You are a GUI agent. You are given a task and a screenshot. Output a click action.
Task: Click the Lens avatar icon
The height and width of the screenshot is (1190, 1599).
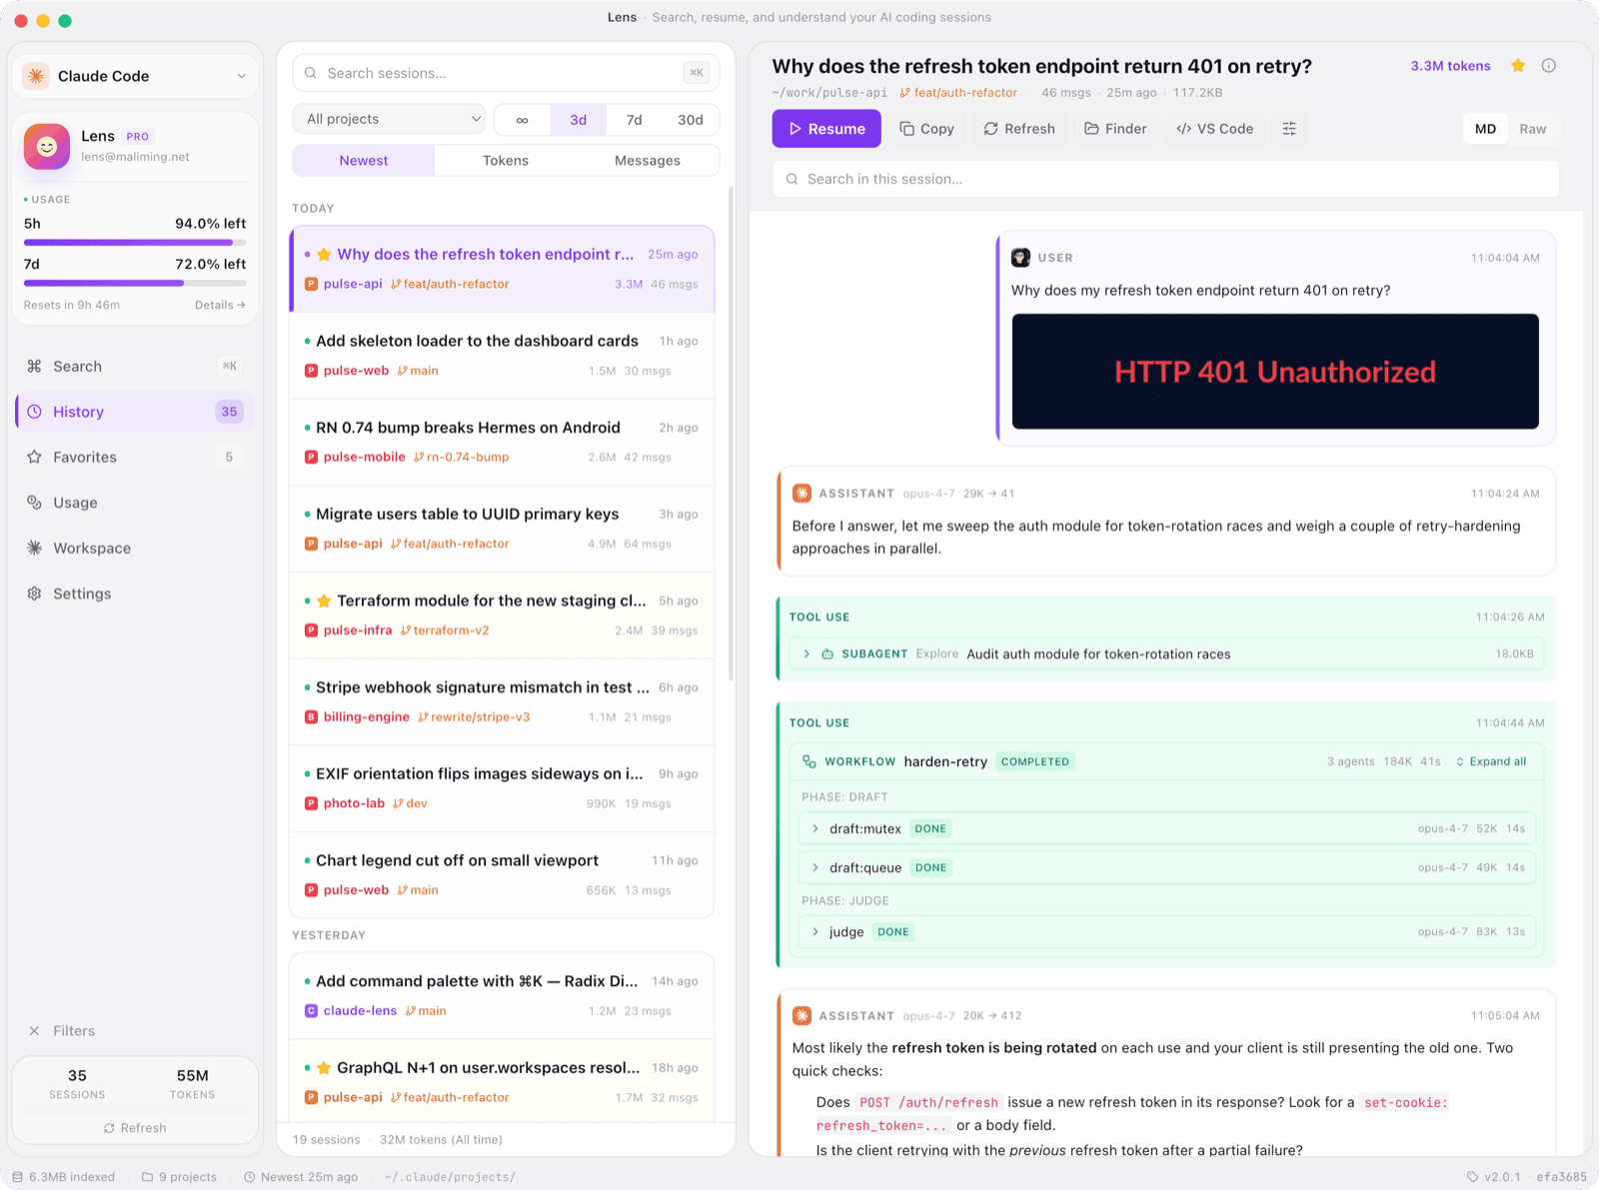(x=47, y=147)
